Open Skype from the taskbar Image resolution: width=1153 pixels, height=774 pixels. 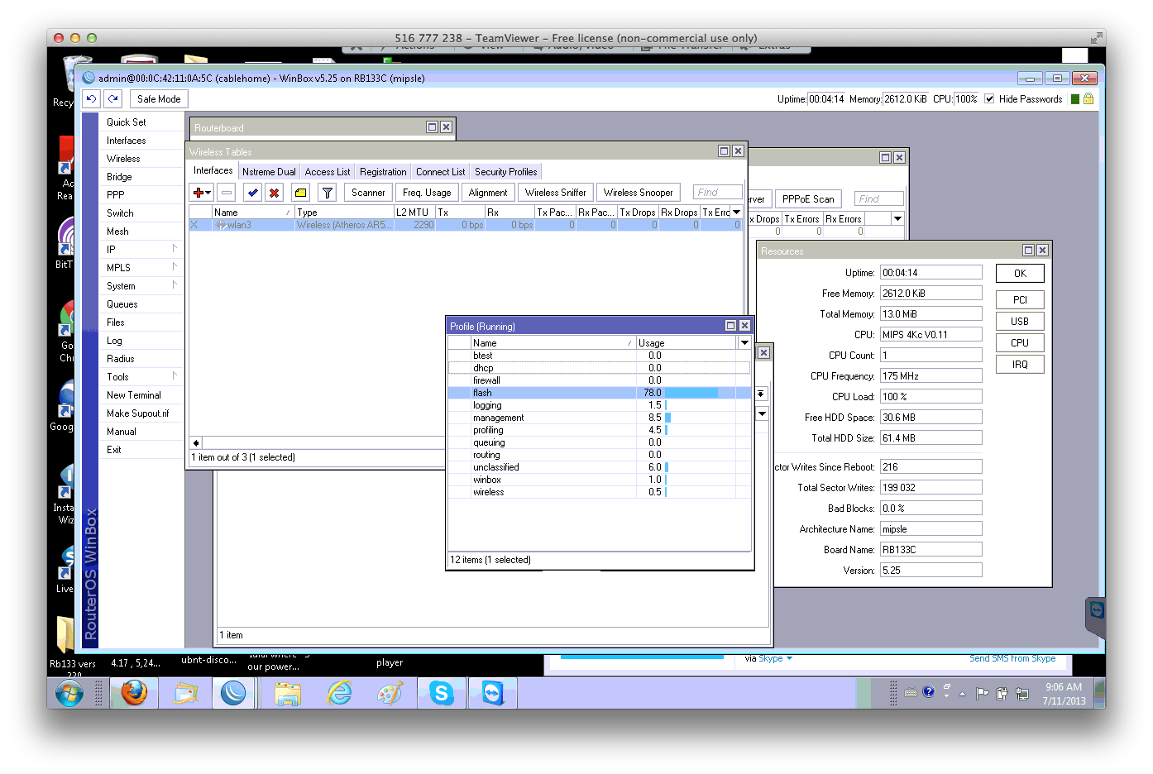click(441, 693)
